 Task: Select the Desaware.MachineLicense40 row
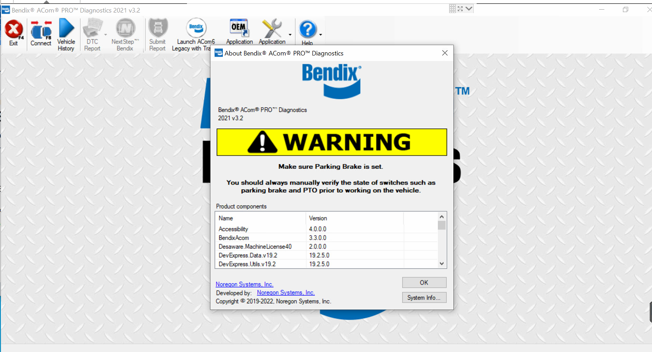[x=326, y=246]
